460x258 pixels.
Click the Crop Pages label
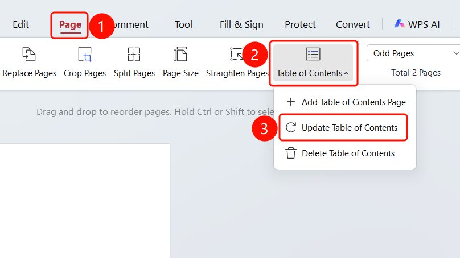tap(85, 73)
